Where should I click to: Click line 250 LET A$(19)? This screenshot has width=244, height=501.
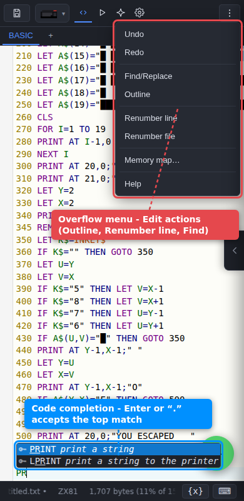click(65, 105)
